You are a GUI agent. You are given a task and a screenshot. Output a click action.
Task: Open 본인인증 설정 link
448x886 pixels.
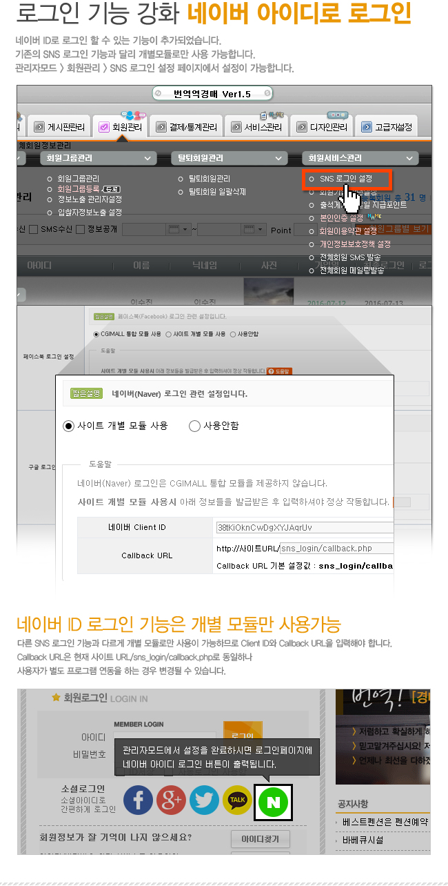[341, 218]
